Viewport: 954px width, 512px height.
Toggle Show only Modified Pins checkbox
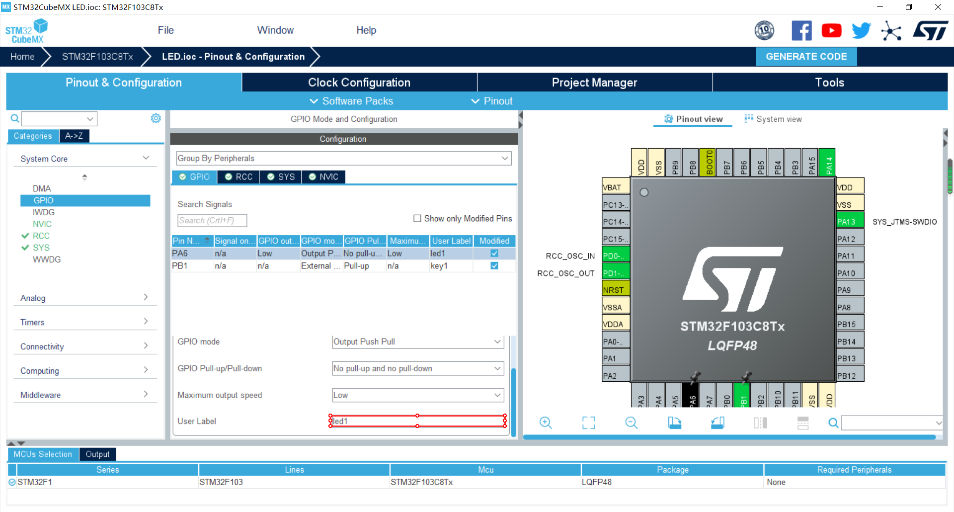coord(417,219)
